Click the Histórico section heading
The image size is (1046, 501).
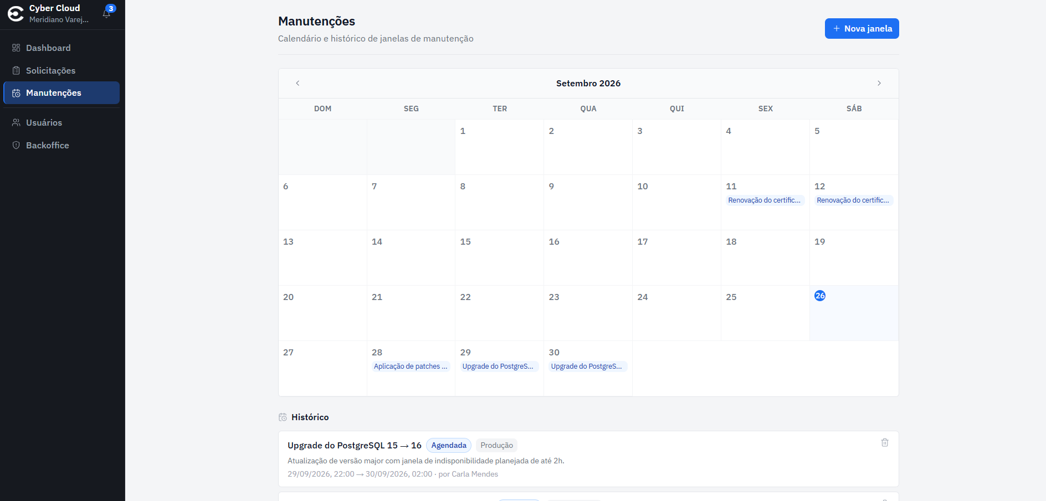point(310,417)
